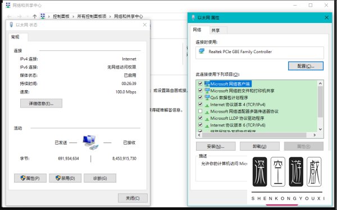The image size is (337, 210).
Task: Click the network activity computers icon
Action: point(90,142)
